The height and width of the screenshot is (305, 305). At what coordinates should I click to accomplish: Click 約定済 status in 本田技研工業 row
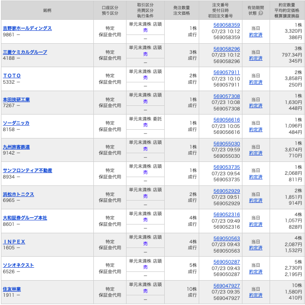coord(256,106)
